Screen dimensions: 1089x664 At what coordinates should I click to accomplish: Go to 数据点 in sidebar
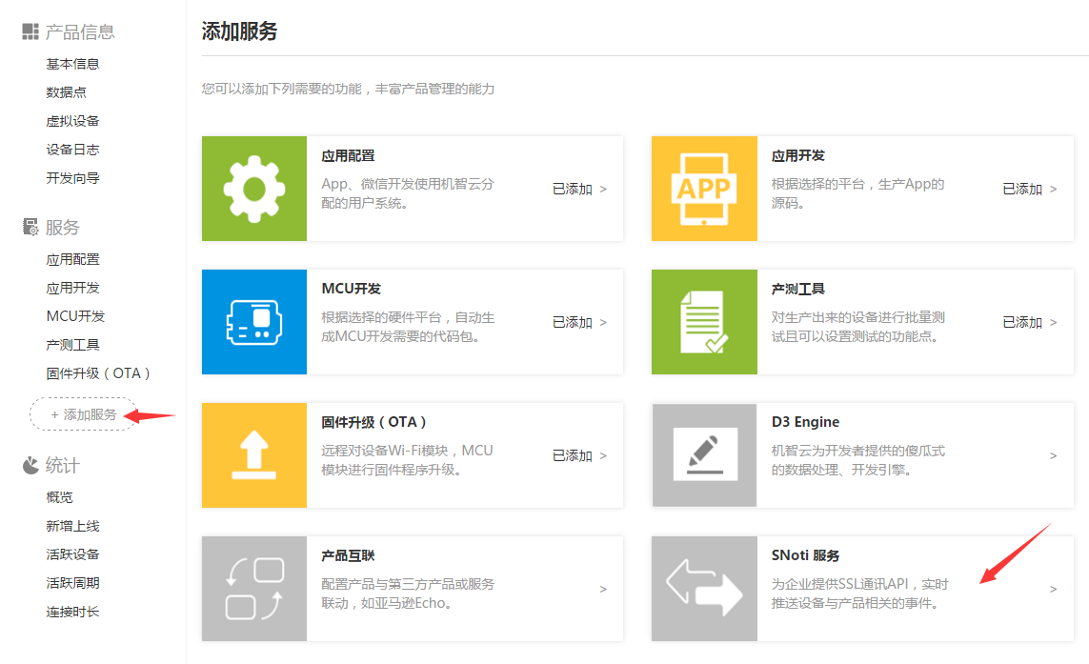click(66, 92)
